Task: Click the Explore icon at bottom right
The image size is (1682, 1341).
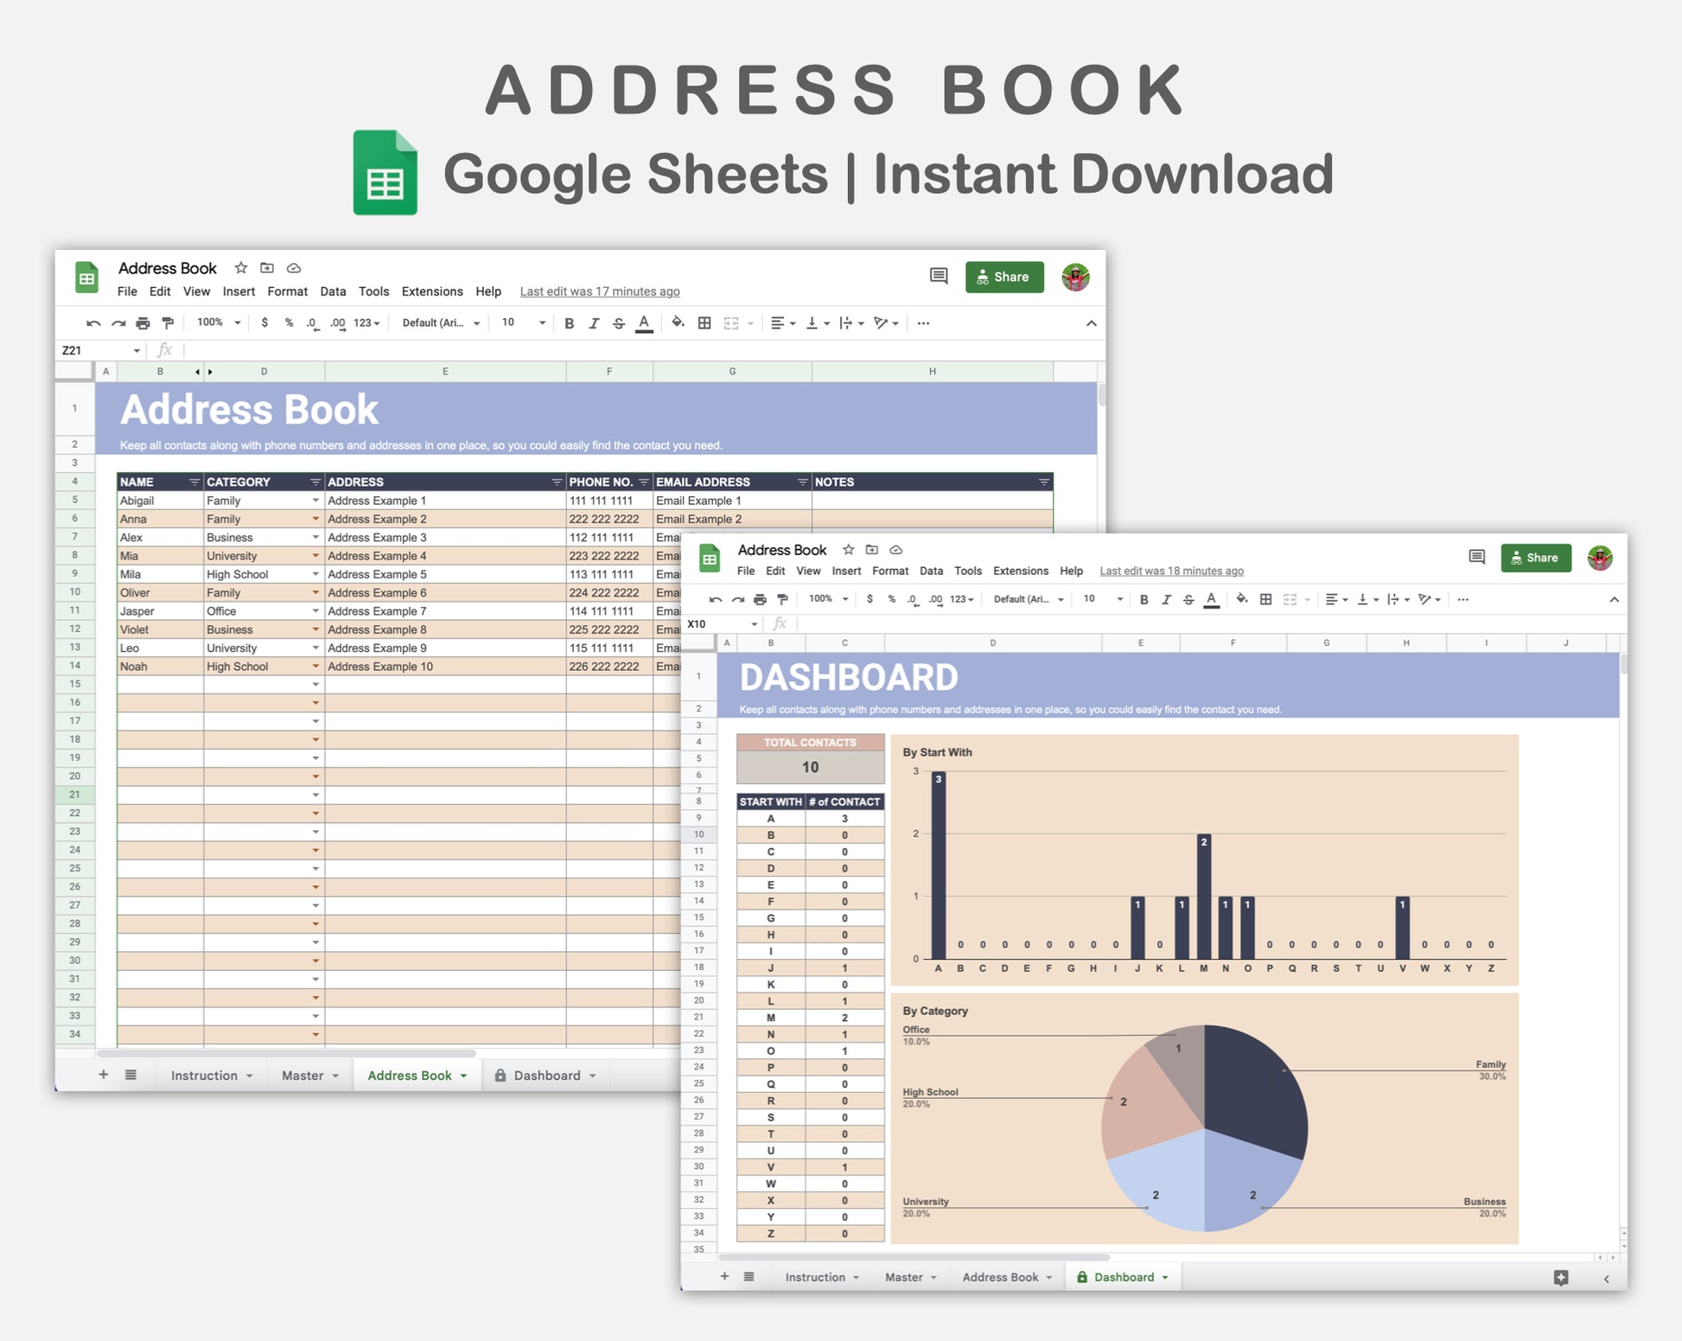Action: (x=1560, y=1278)
